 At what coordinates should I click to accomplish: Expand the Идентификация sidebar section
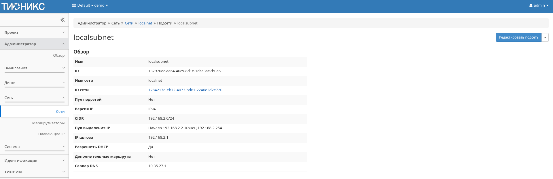click(x=34, y=161)
